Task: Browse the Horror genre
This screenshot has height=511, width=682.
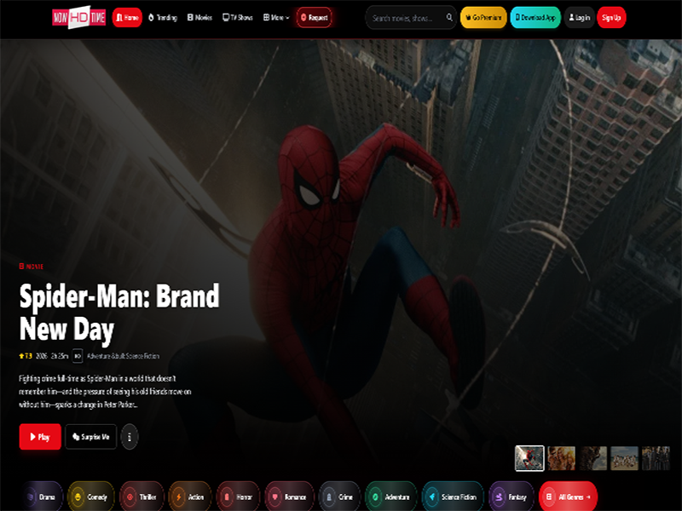Action: (x=238, y=497)
